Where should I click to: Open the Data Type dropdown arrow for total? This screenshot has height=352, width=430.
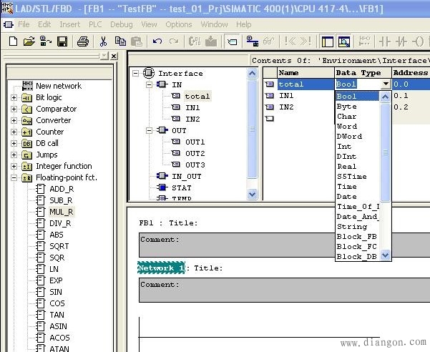[x=386, y=84]
